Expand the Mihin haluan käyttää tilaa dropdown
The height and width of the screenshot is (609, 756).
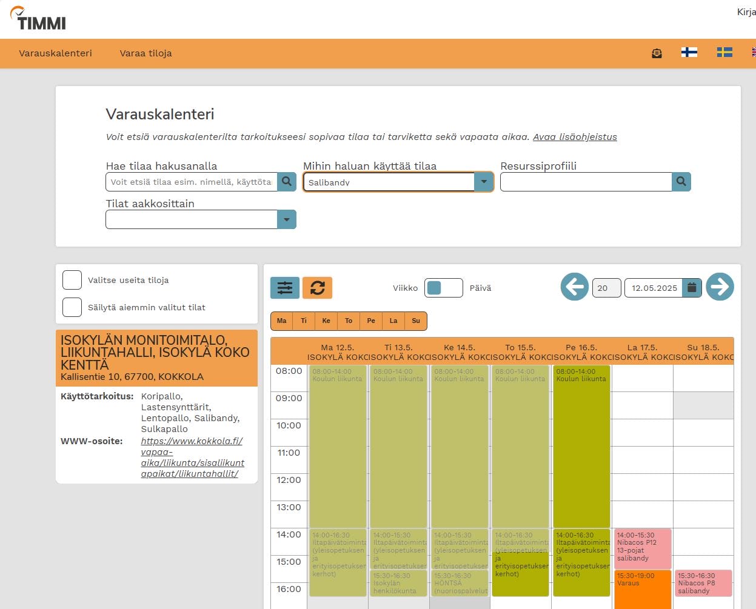[x=484, y=182]
